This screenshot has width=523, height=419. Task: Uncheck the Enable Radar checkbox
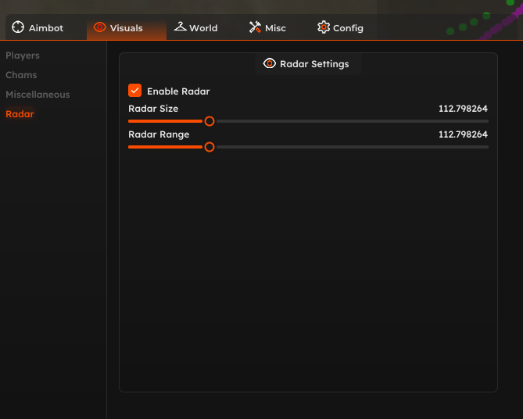click(134, 91)
